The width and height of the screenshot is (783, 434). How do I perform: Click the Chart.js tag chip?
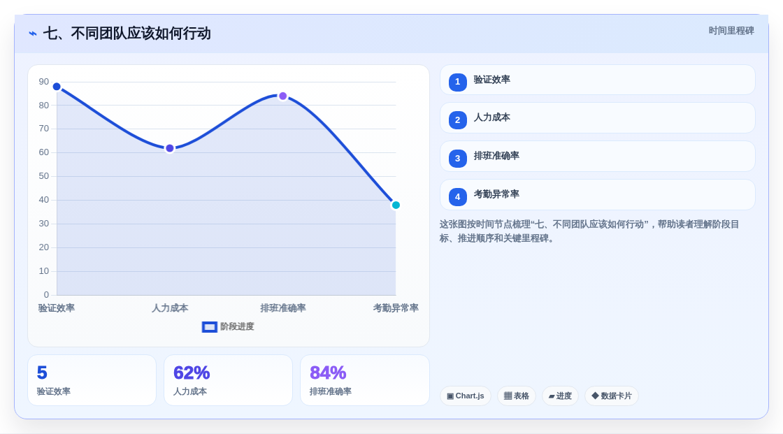click(466, 396)
